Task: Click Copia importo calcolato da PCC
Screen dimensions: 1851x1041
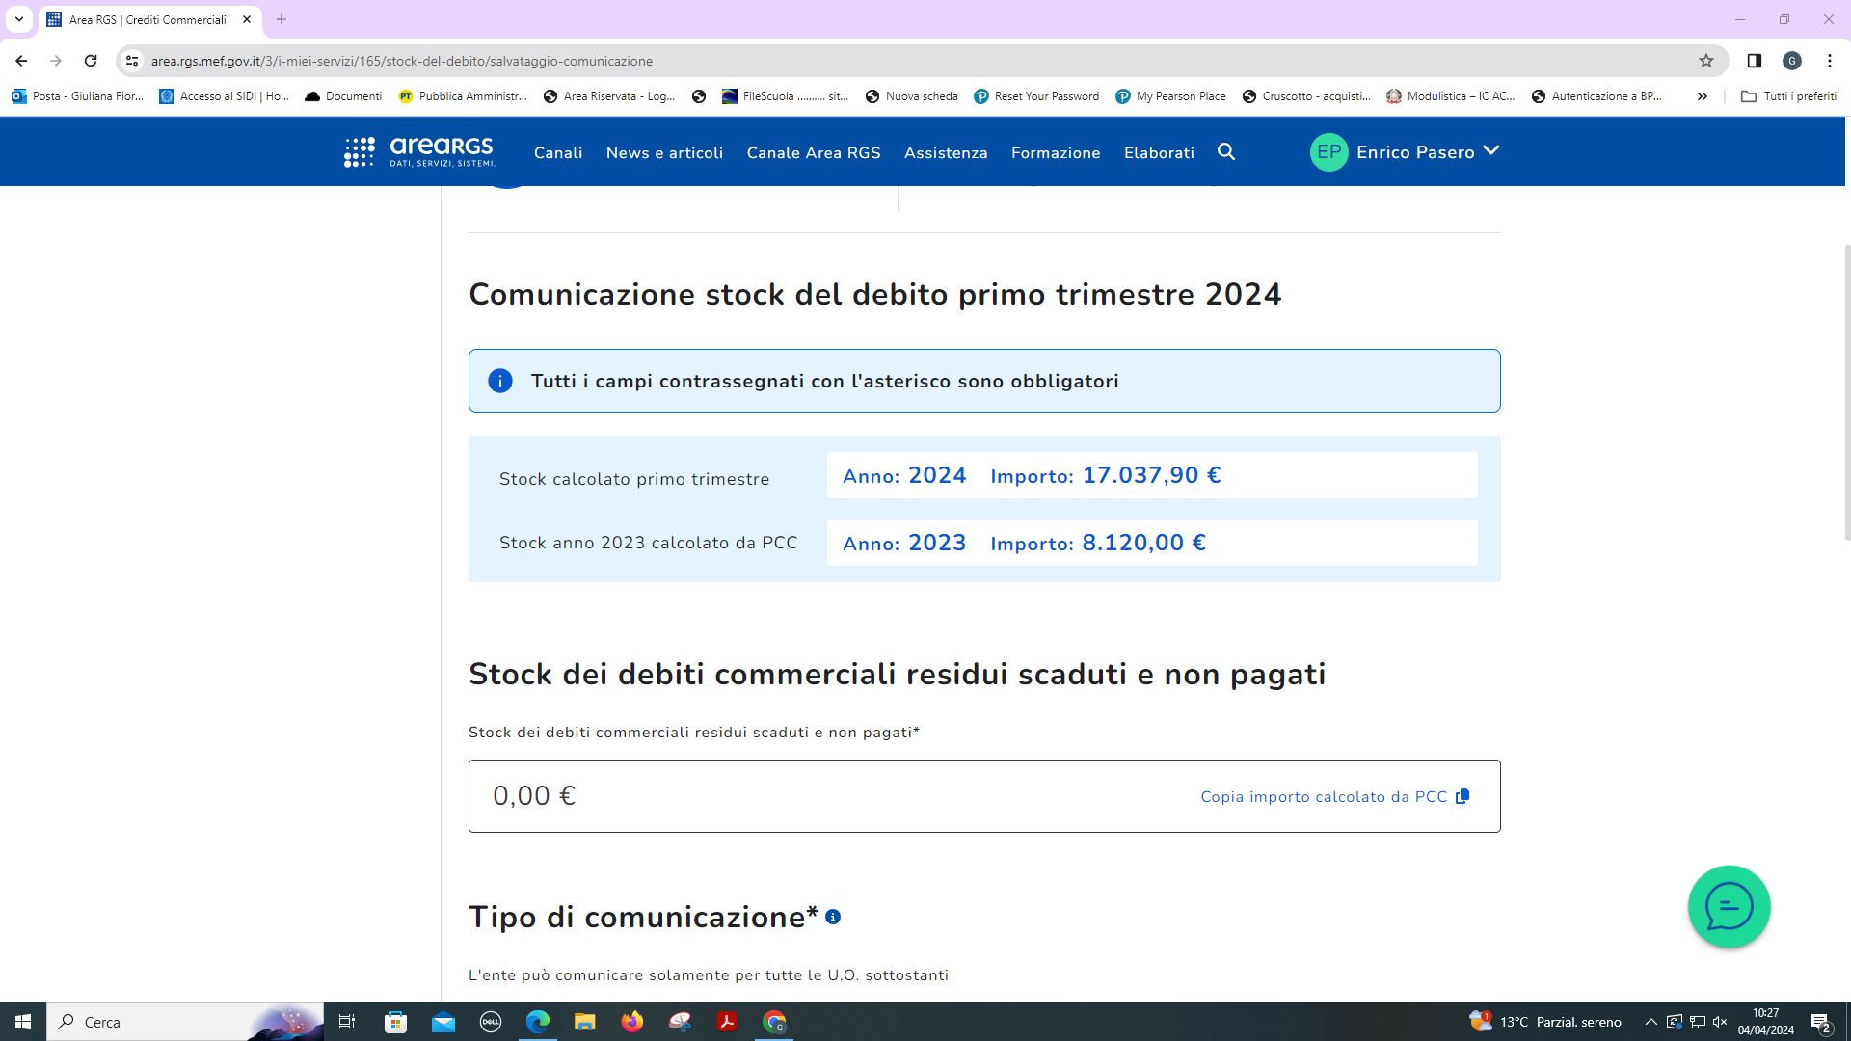Action: [x=1324, y=797]
